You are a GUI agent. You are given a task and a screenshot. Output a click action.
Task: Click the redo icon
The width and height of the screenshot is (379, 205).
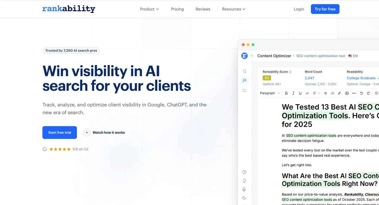[368, 93]
